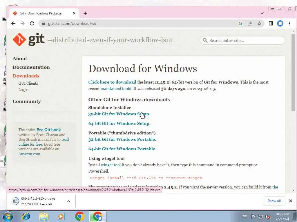
Task: Download 64-bit Git for Windows Setup
Action: click(x=119, y=123)
